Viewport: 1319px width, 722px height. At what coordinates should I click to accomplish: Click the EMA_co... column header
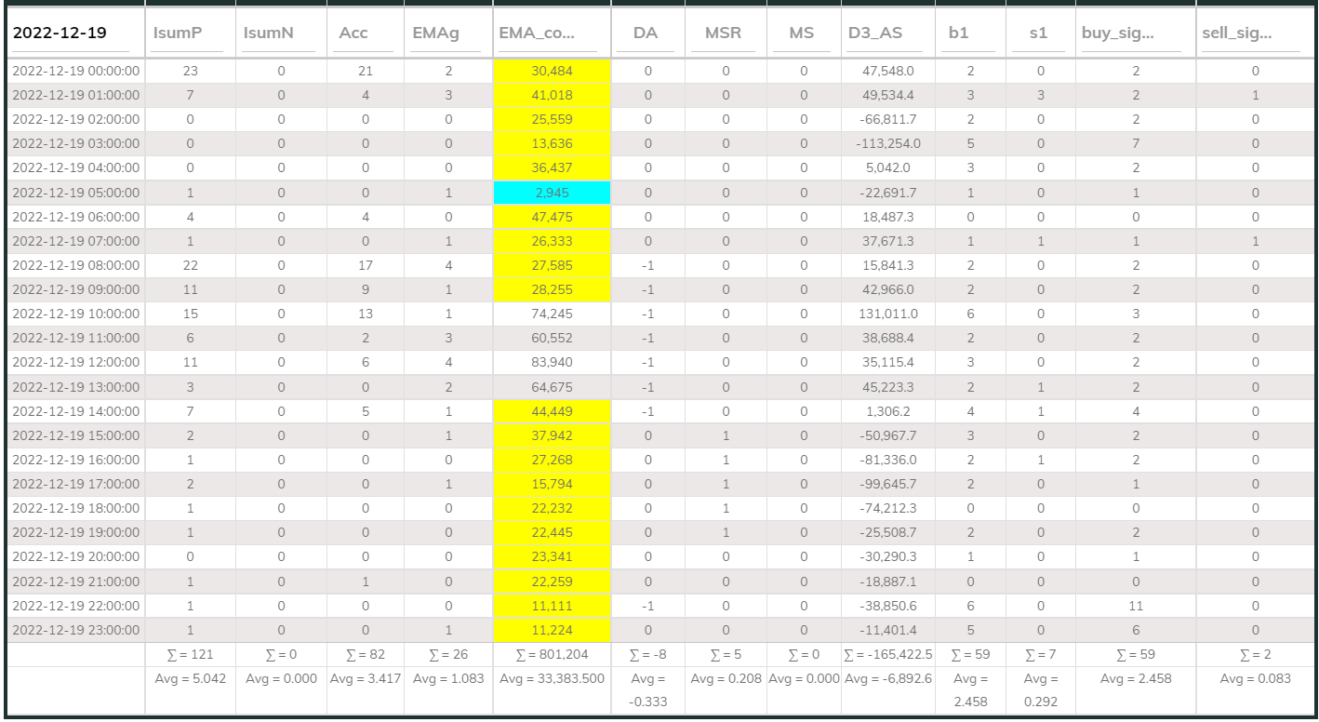pyautogui.click(x=536, y=33)
